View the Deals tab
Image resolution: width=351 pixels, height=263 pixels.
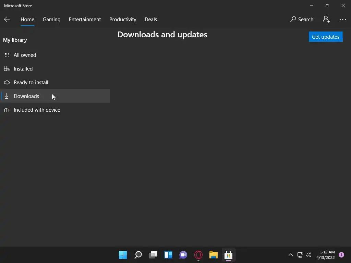(x=151, y=20)
